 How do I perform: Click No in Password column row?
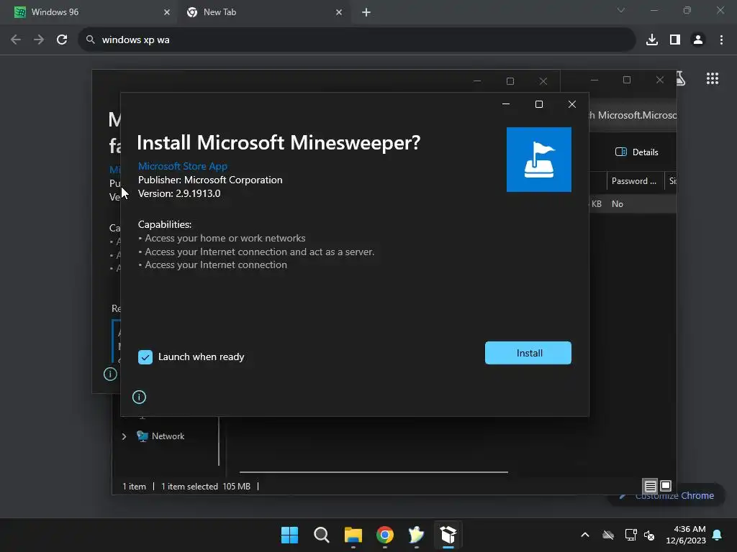click(617, 203)
